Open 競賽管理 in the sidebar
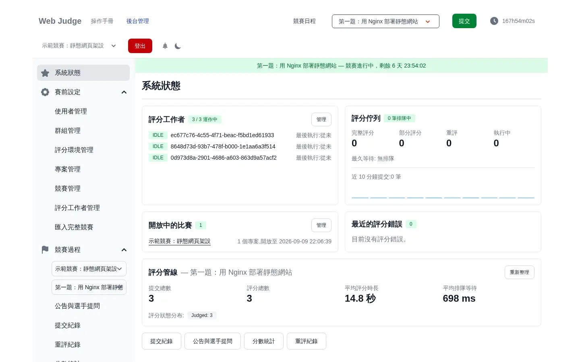Image resolution: width=580 pixels, height=362 pixels. pyautogui.click(x=83, y=189)
